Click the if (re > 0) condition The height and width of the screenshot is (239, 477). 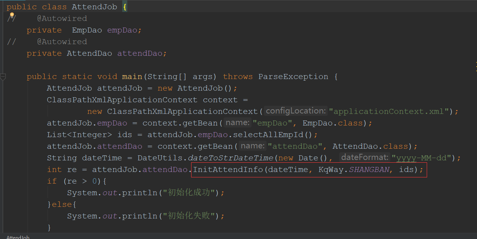pyautogui.click(x=77, y=181)
